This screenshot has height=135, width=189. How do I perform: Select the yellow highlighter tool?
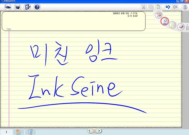pyautogui.click(x=173, y=25)
